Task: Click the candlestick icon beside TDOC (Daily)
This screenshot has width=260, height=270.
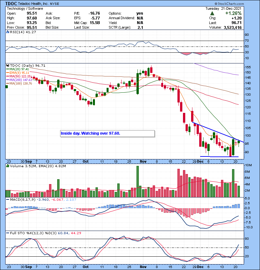Action: click(7, 65)
